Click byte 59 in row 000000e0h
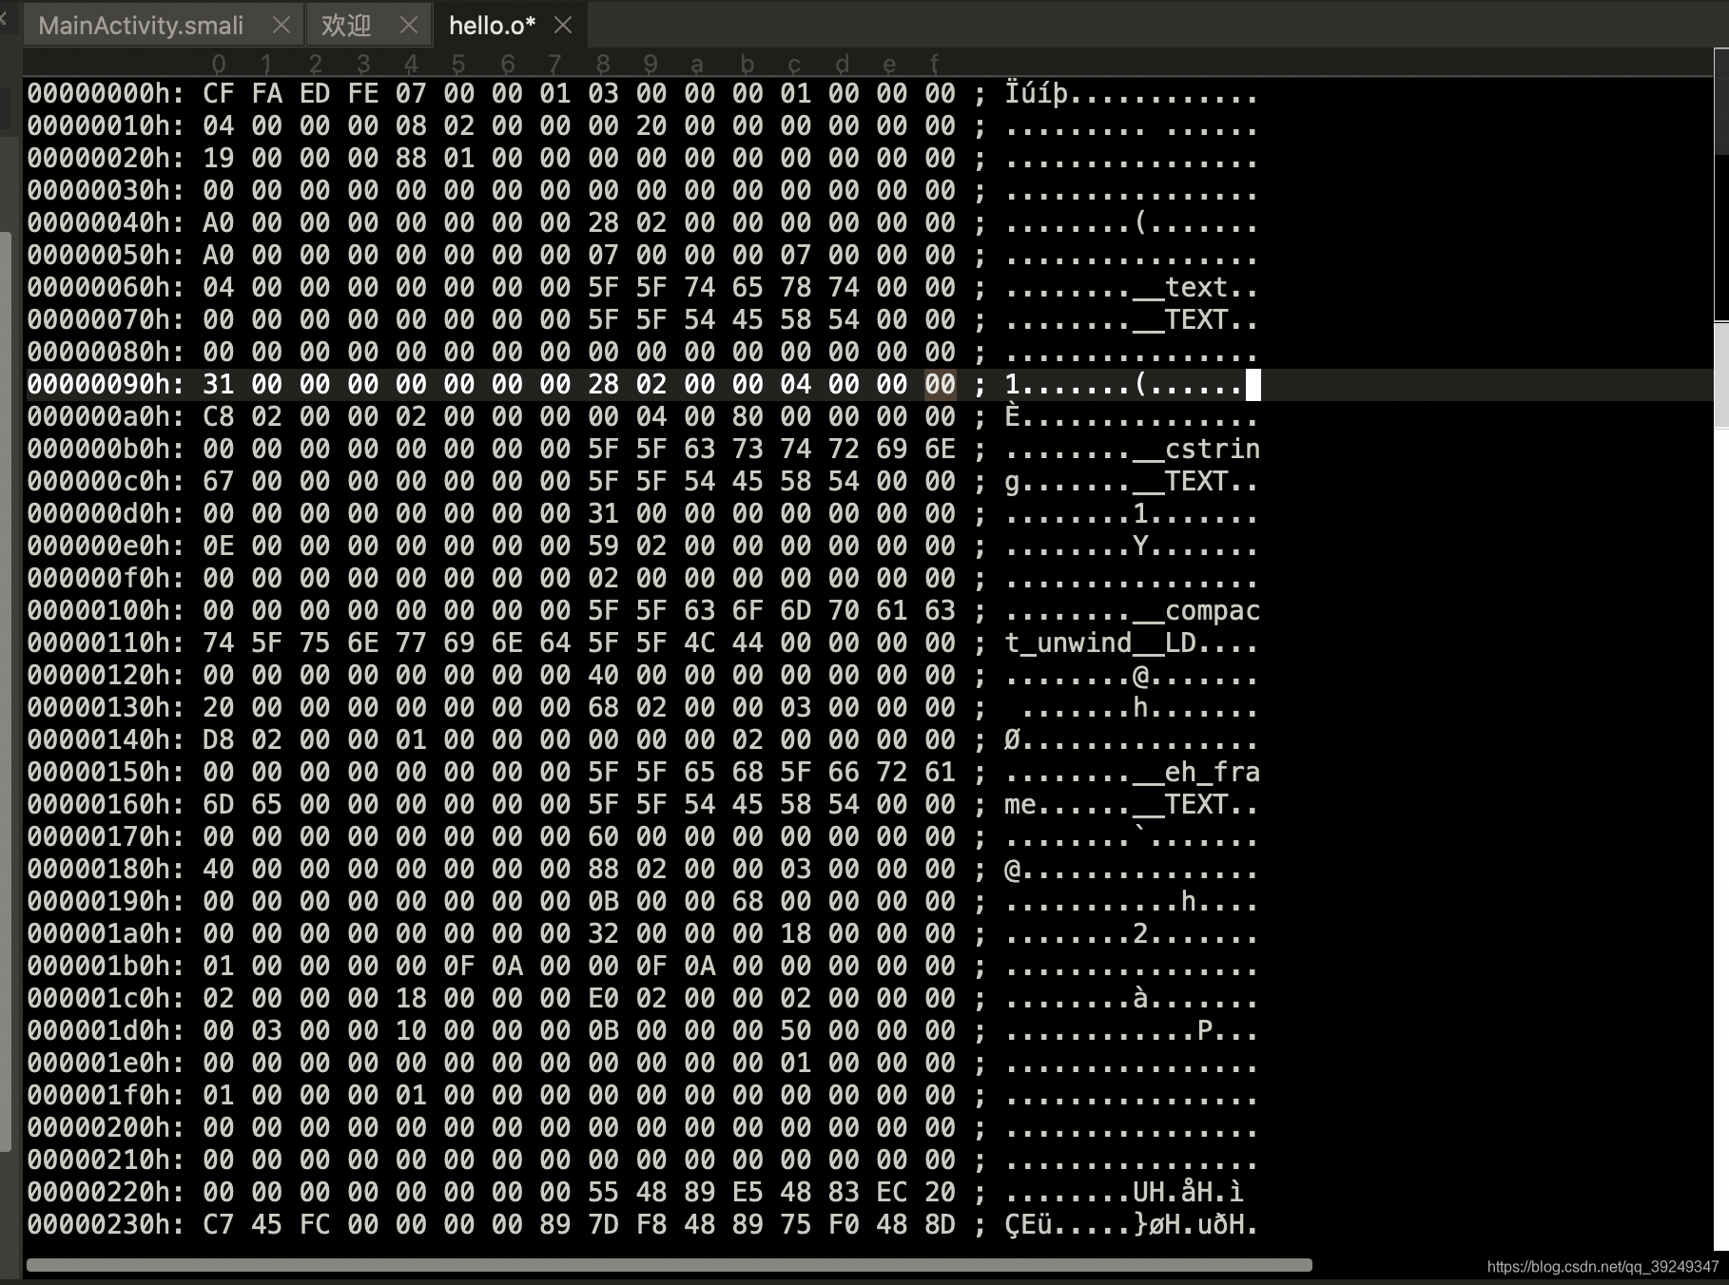The width and height of the screenshot is (1729, 1285). [603, 546]
